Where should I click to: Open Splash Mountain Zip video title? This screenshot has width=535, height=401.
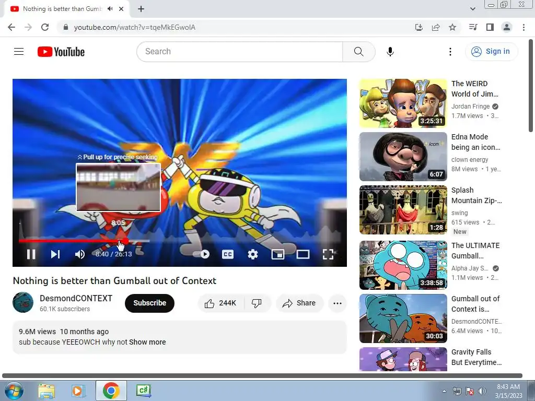pos(476,195)
